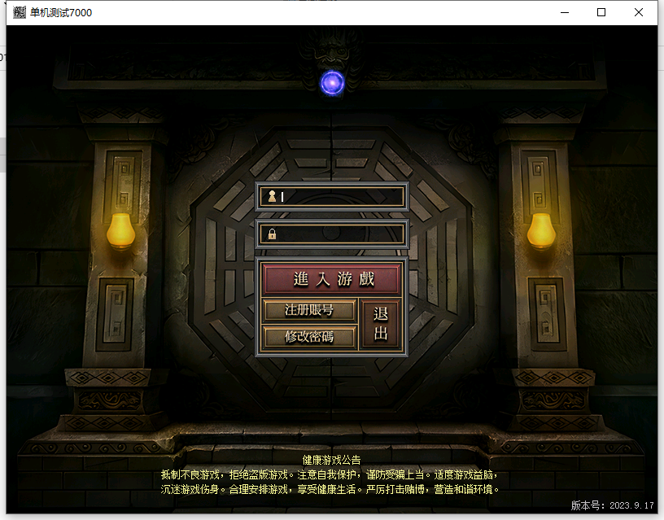The image size is (664, 520).
Task: Click the window title 单机测试7000
Action: pos(61,13)
